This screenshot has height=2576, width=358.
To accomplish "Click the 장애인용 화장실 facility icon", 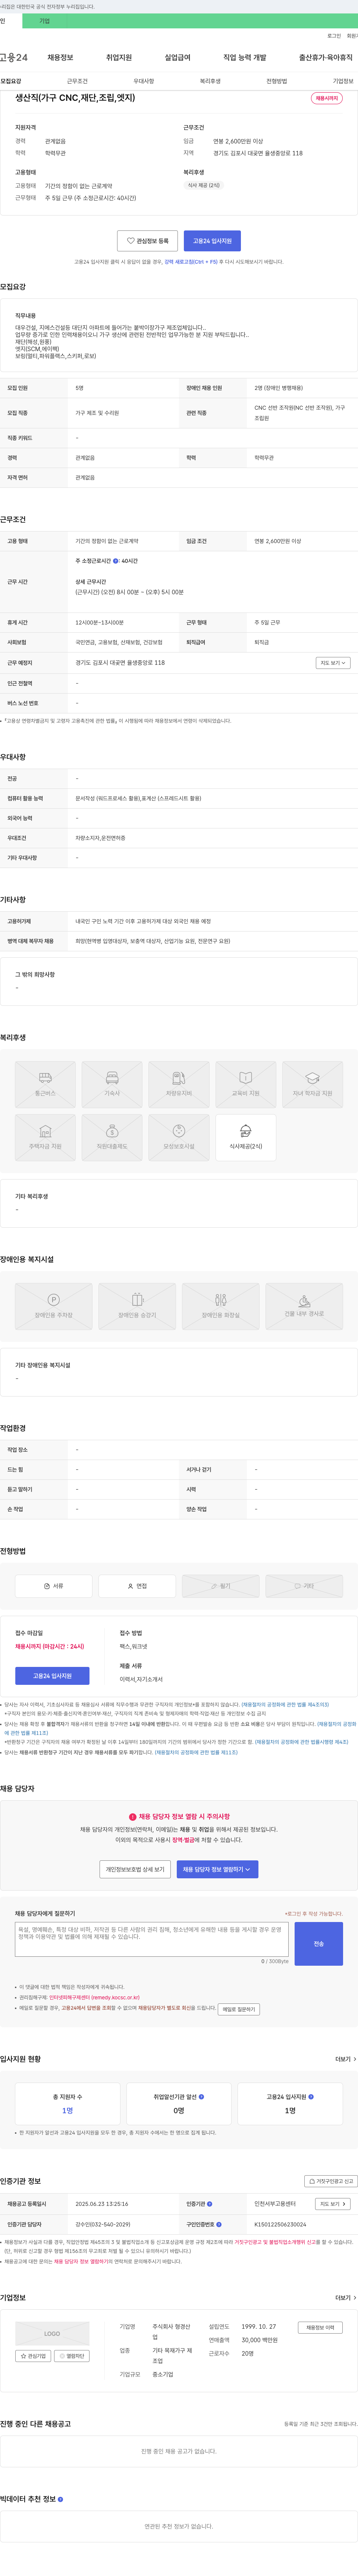I will tap(220, 1306).
